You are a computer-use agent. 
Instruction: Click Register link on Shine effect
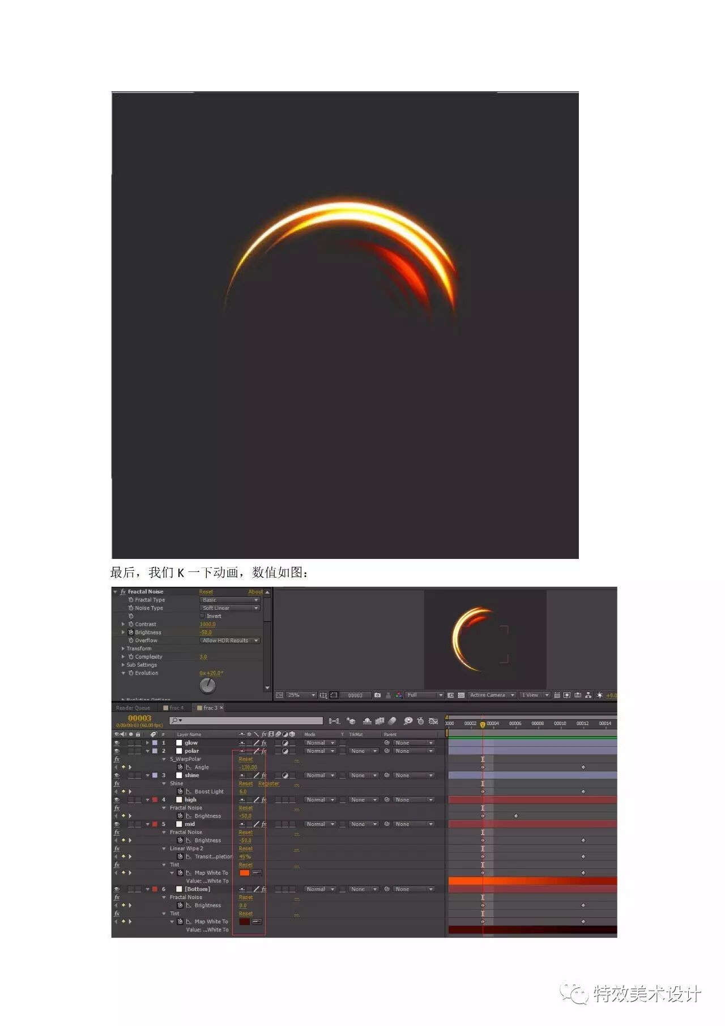coord(269,783)
